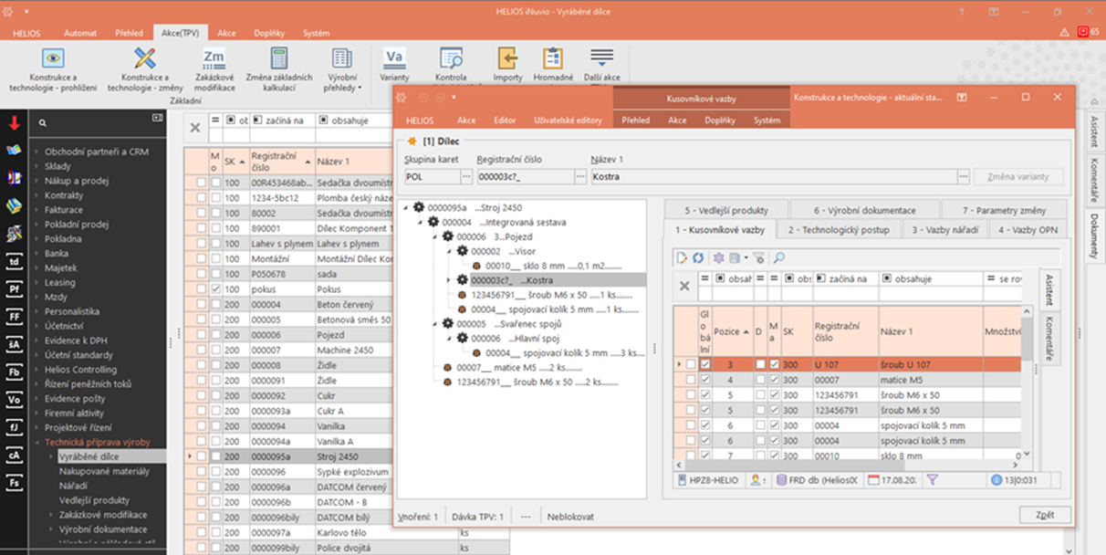
Task: Open the Doplňky tab in main ribbon
Action: (x=268, y=32)
